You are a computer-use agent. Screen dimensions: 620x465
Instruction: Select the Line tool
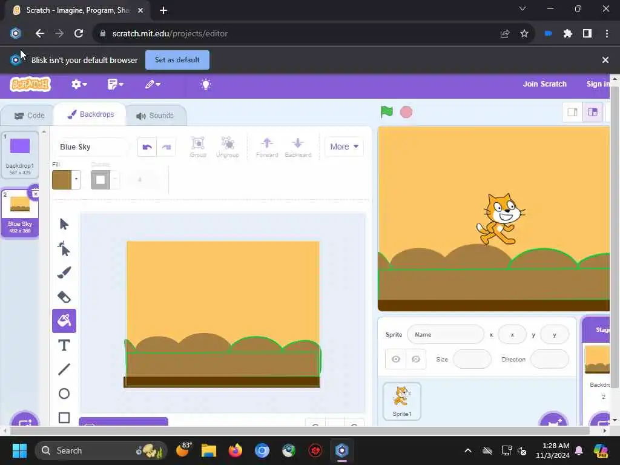click(x=64, y=369)
